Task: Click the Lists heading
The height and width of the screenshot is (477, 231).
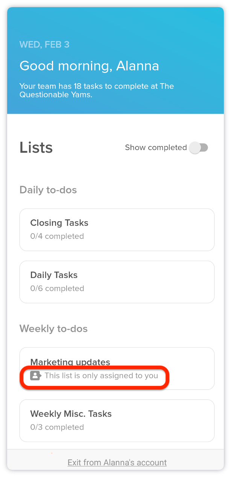Action: click(x=36, y=147)
